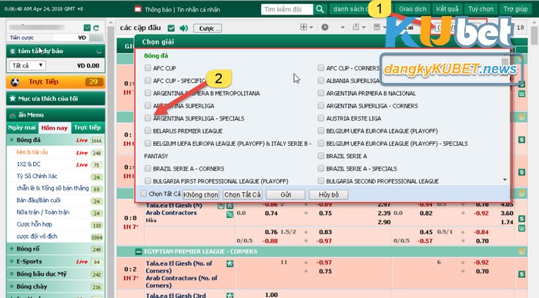Open the Kết quả menu

pos(447,9)
